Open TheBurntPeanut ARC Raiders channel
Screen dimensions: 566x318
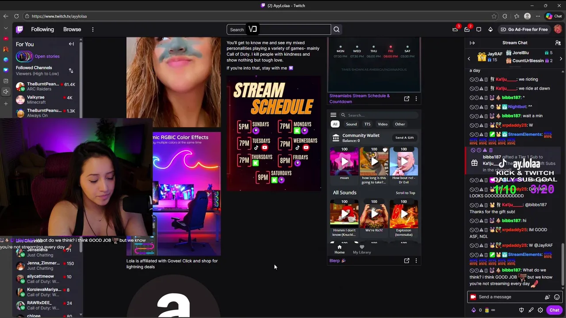click(46, 87)
